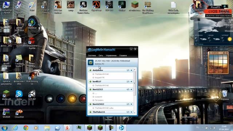Open the проги и документы folder
The width and height of the screenshot is (233, 131).
[x=6, y=79]
